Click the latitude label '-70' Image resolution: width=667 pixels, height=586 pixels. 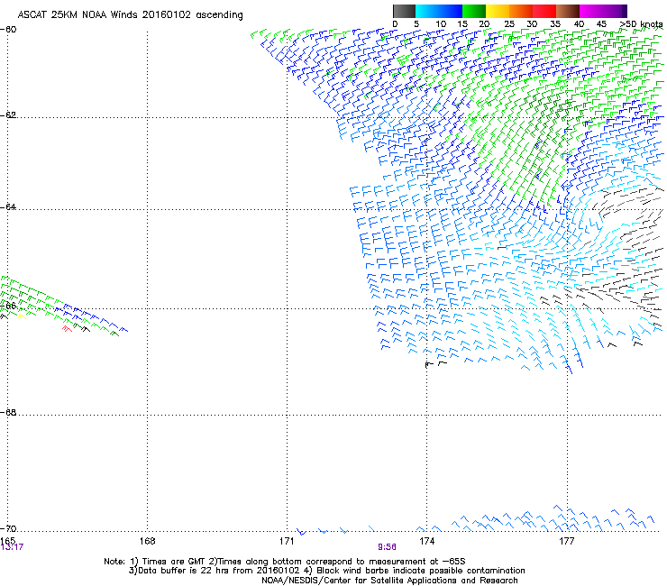click(x=8, y=529)
